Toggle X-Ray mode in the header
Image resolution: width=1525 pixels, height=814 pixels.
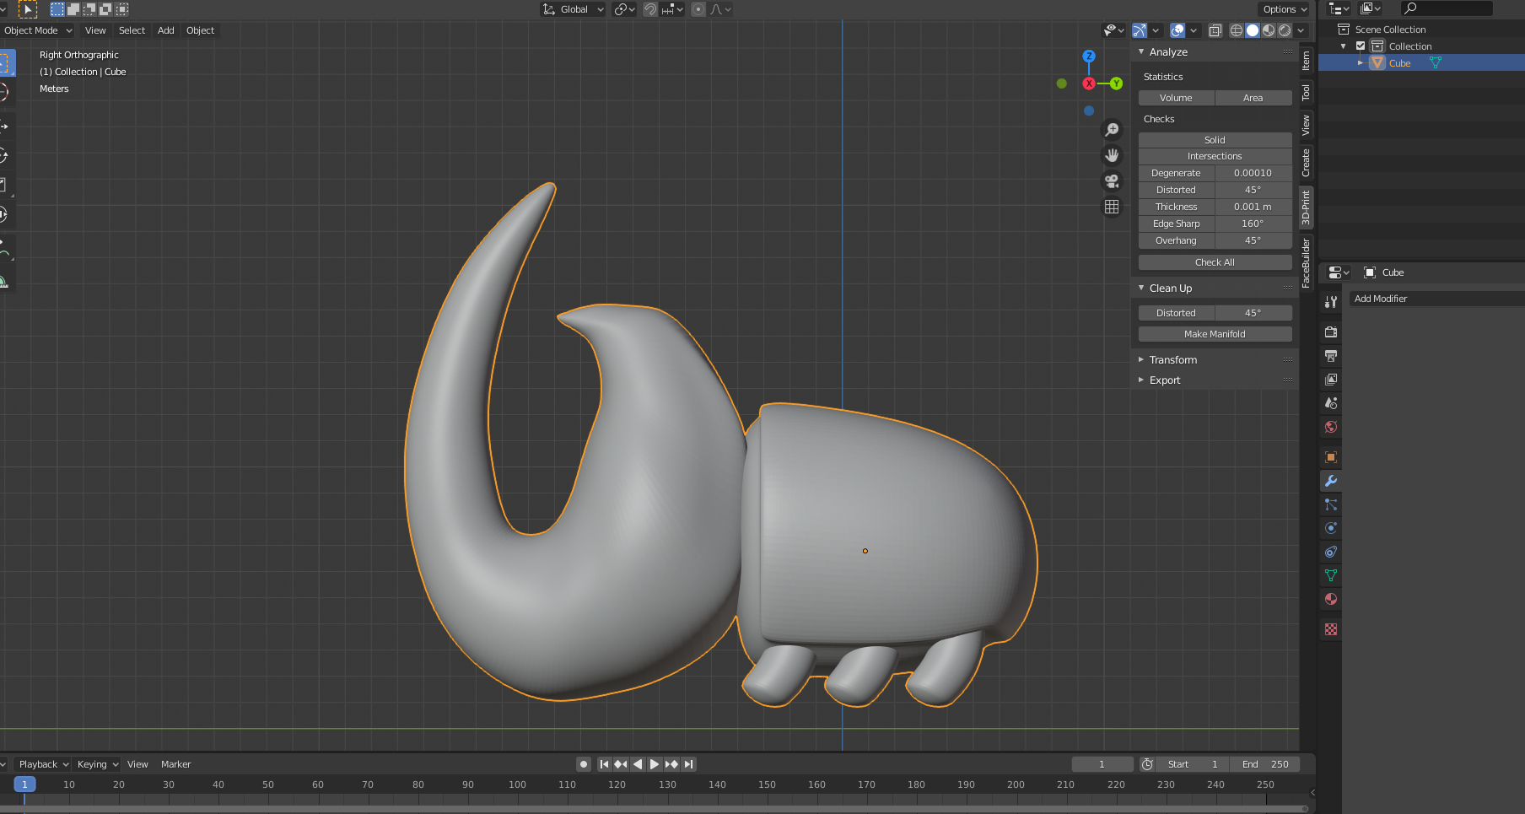point(1215,30)
